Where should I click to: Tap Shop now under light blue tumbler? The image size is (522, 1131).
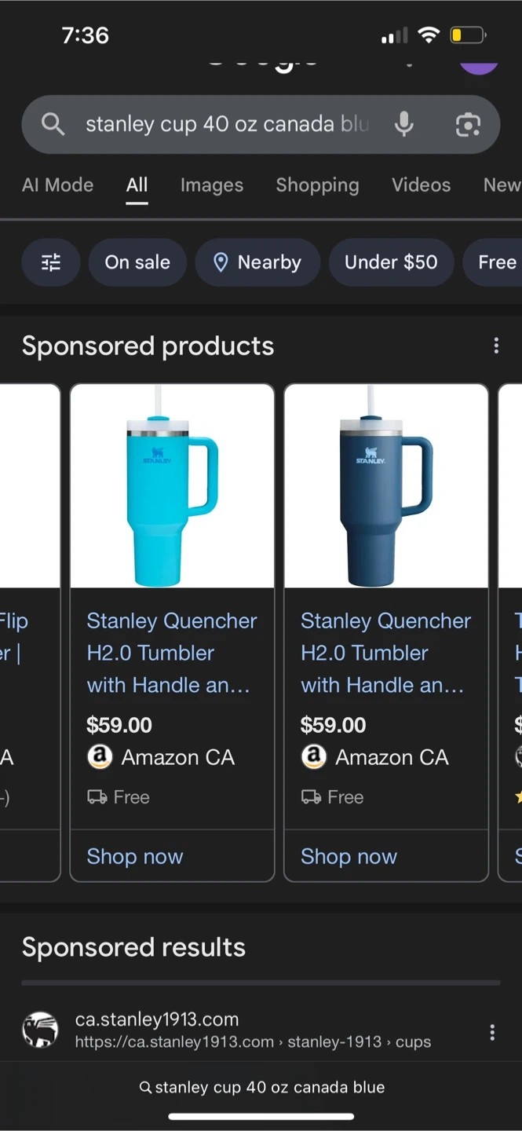[x=135, y=856]
